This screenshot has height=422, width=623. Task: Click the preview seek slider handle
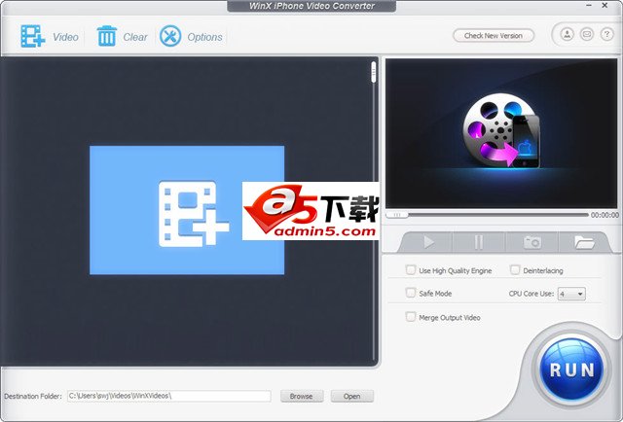click(x=397, y=215)
